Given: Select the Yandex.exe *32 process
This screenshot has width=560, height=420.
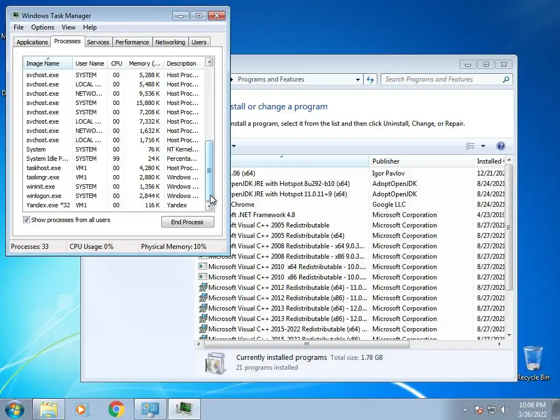Looking at the screenshot, I should pyautogui.click(x=114, y=205).
